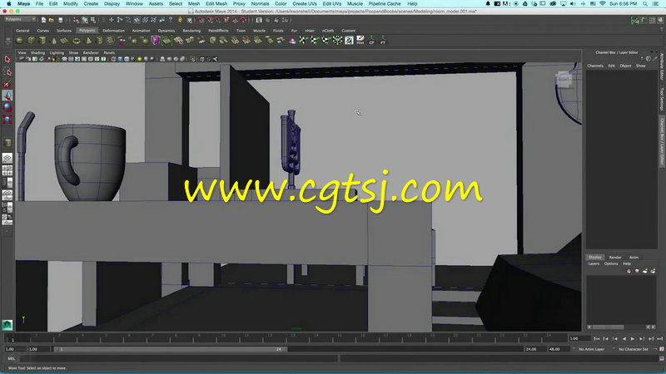Toggle green-highlighted sidebar button in status line
The height and width of the screenshot is (374, 666).
pyautogui.click(x=635, y=20)
